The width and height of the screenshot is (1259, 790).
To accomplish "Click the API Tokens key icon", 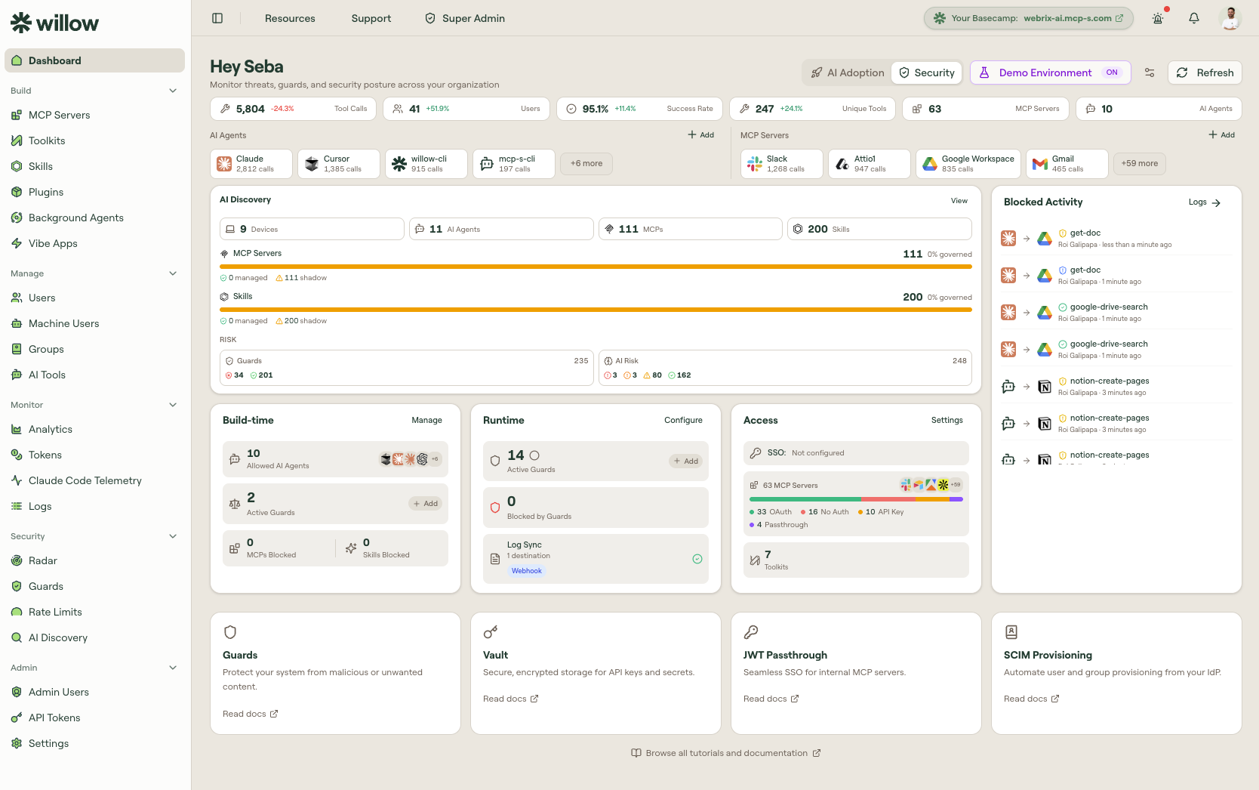I will [x=17, y=717].
